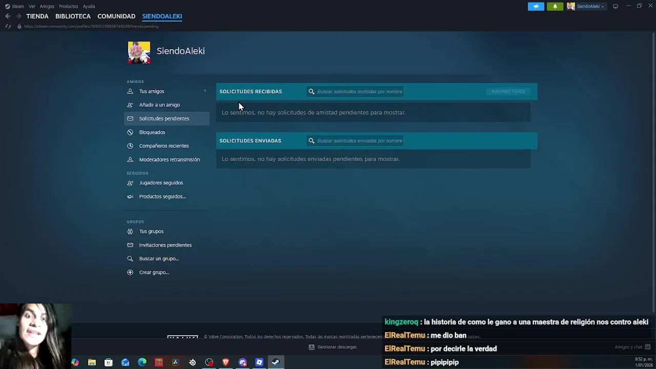
Task: Focus the search received requests field
Action: (x=355, y=91)
